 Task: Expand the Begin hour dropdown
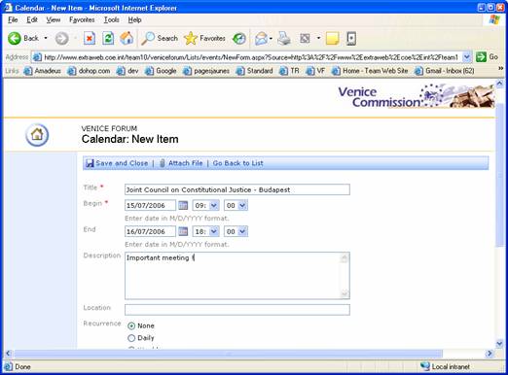[x=214, y=205]
